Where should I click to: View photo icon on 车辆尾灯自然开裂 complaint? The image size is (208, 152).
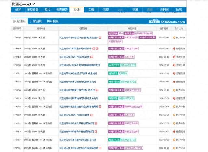click(97, 90)
